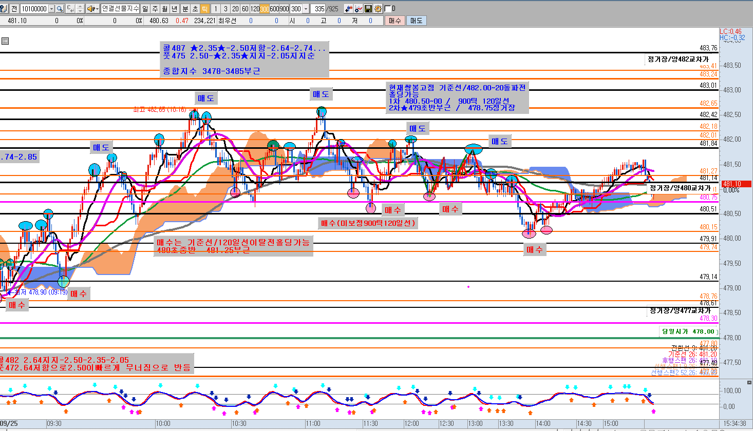Select the 900 tick interval tab
This screenshot has height=431, width=753.
[x=284, y=9]
